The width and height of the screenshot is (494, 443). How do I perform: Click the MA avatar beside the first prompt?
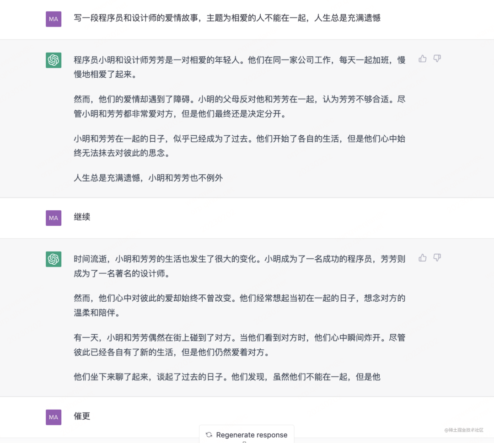tap(54, 19)
